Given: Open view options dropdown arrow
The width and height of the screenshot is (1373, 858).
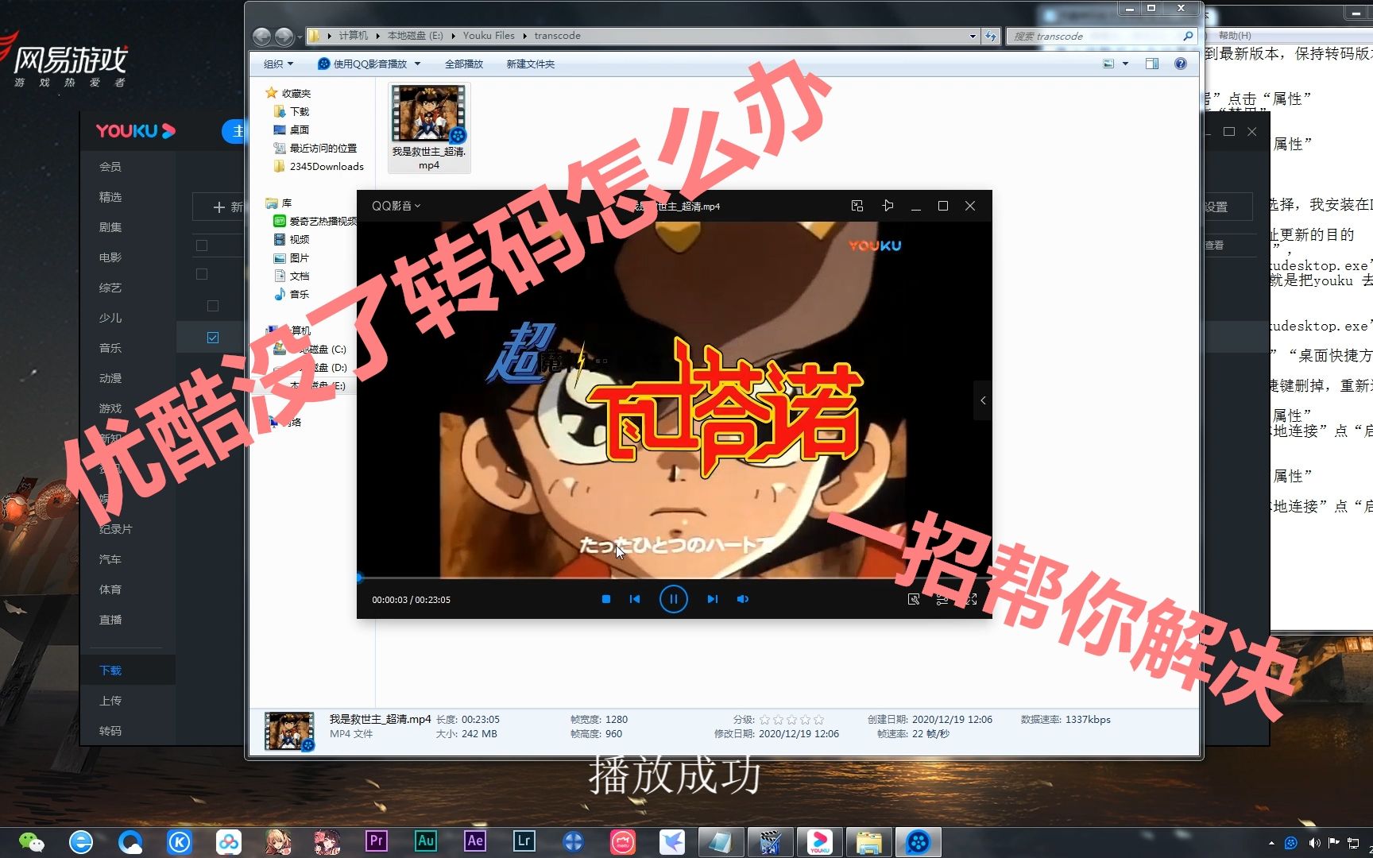Looking at the screenshot, I should (x=1125, y=64).
